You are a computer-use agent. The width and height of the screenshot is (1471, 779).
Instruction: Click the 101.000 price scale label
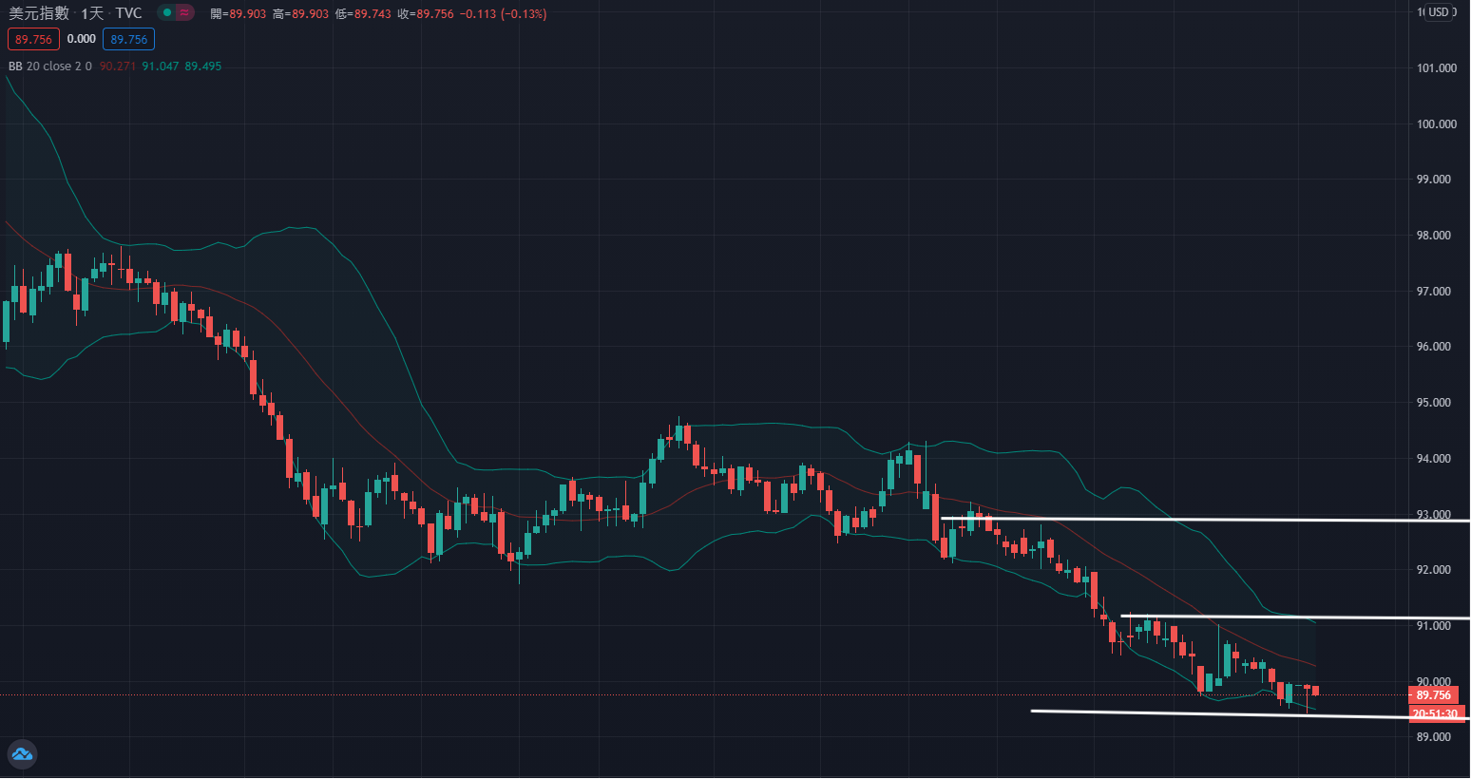[x=1436, y=68]
